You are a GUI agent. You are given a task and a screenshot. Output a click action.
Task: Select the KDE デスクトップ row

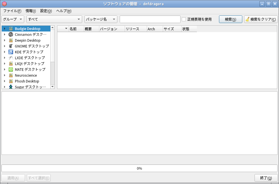tap(26, 52)
